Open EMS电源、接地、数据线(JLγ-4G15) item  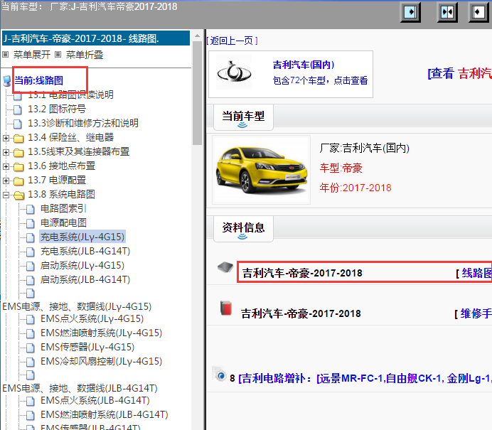click(77, 306)
